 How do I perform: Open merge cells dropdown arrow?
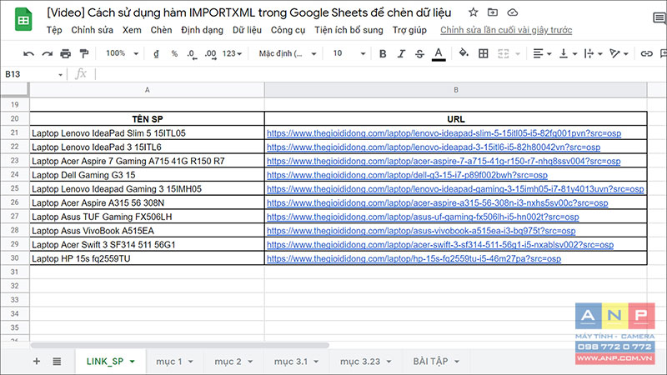click(518, 53)
